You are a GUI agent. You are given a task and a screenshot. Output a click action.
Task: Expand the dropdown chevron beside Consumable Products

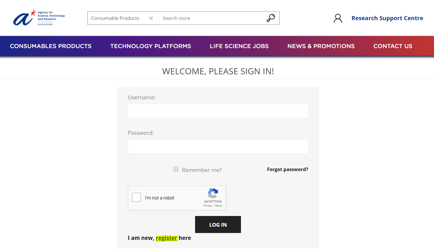click(151, 18)
